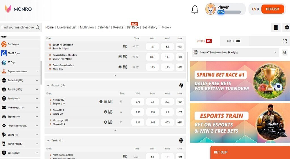Expand Popular tournaments in sidebar
Viewport: 290px width, 159px height.
click(37, 71)
